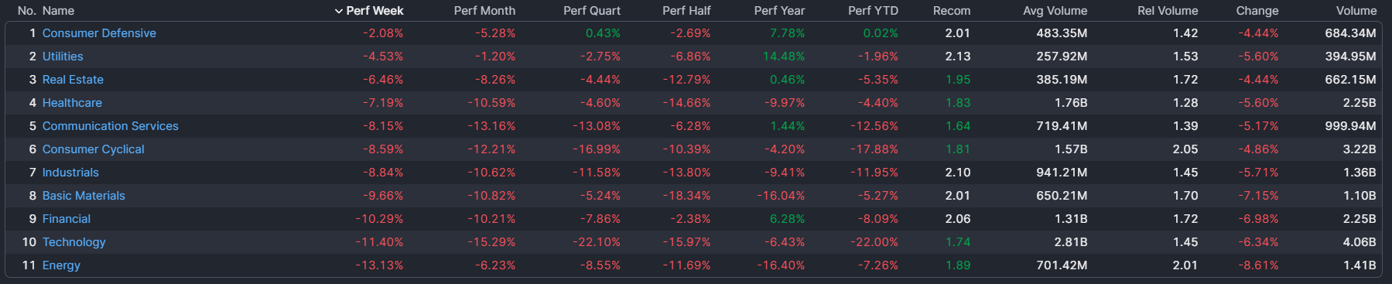Image resolution: width=1392 pixels, height=284 pixels.
Task: Click the Consumer Cyclical link
Action: coord(93,149)
